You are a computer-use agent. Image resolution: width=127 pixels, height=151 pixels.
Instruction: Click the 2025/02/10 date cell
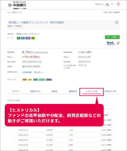(23, 135)
